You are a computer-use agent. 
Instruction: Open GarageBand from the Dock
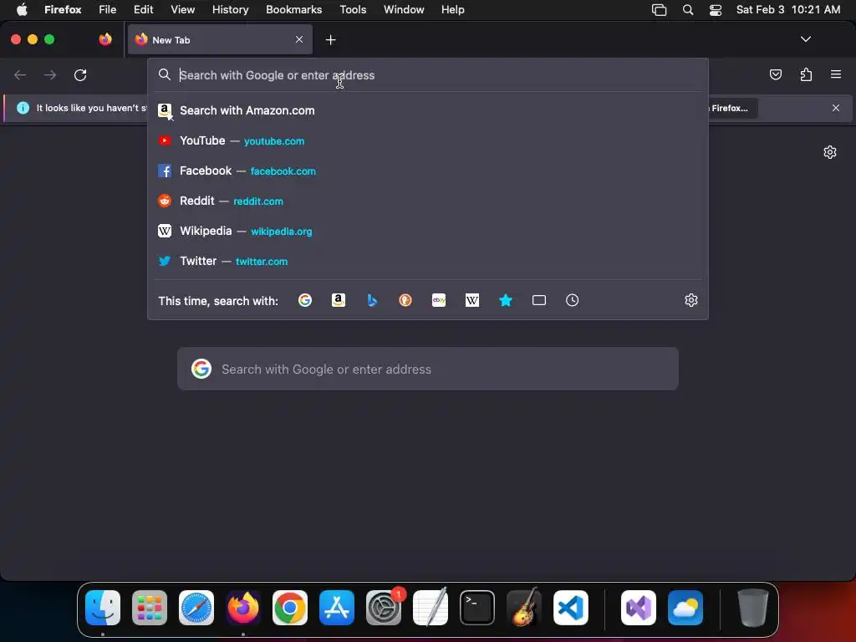[524, 608]
